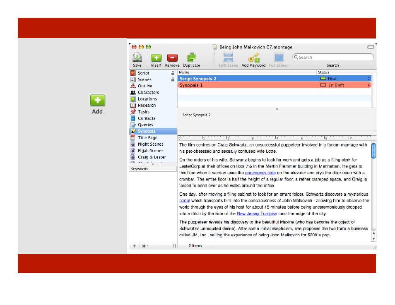395x305 pixels.
Task: Click the Duplicate toolbar icon
Action: pos(191,58)
